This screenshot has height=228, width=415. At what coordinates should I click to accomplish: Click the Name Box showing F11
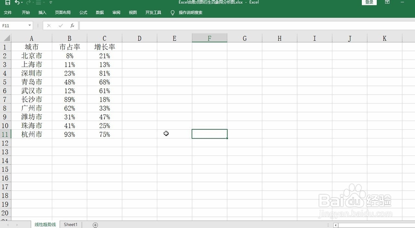point(14,26)
